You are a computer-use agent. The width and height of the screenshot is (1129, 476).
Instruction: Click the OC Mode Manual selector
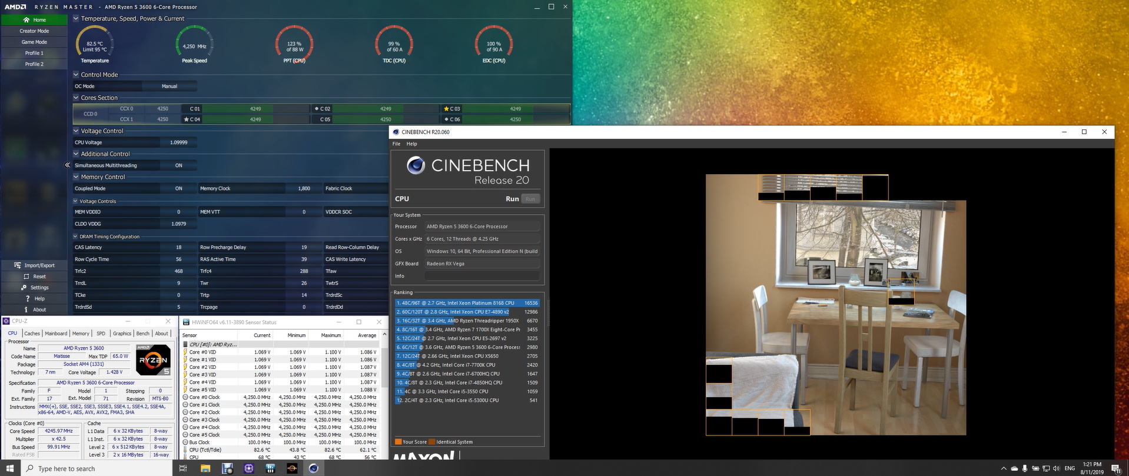click(x=170, y=86)
